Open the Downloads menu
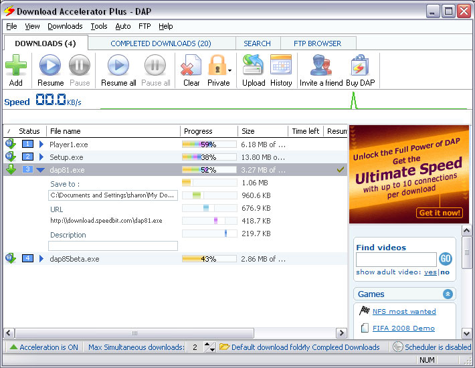The height and width of the screenshot is (368, 475). coord(65,26)
